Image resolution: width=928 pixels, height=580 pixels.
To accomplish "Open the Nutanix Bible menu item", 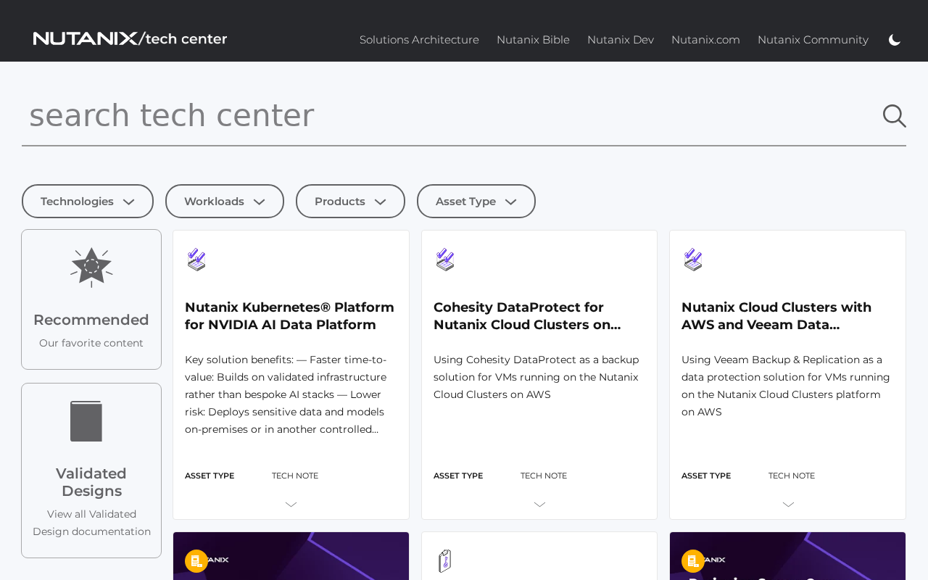I will click(x=533, y=38).
